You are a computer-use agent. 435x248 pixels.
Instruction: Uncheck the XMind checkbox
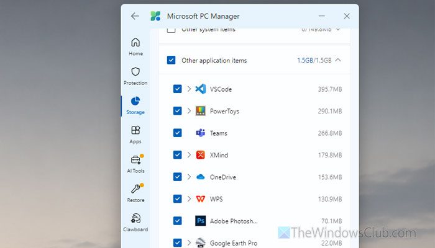(178, 155)
